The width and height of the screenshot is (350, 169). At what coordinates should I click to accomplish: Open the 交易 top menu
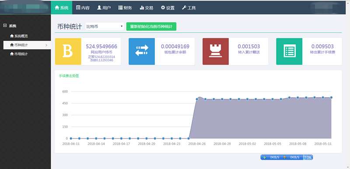[147, 8]
